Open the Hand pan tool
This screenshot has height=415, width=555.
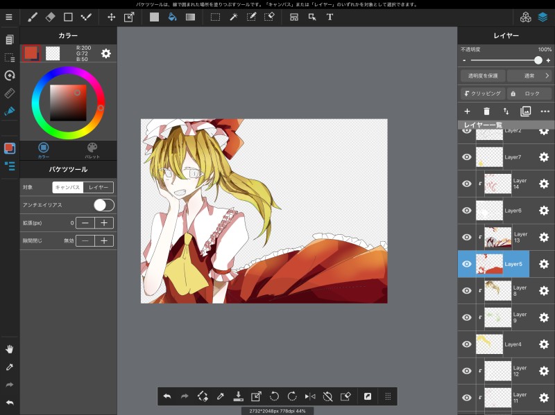[10, 349]
